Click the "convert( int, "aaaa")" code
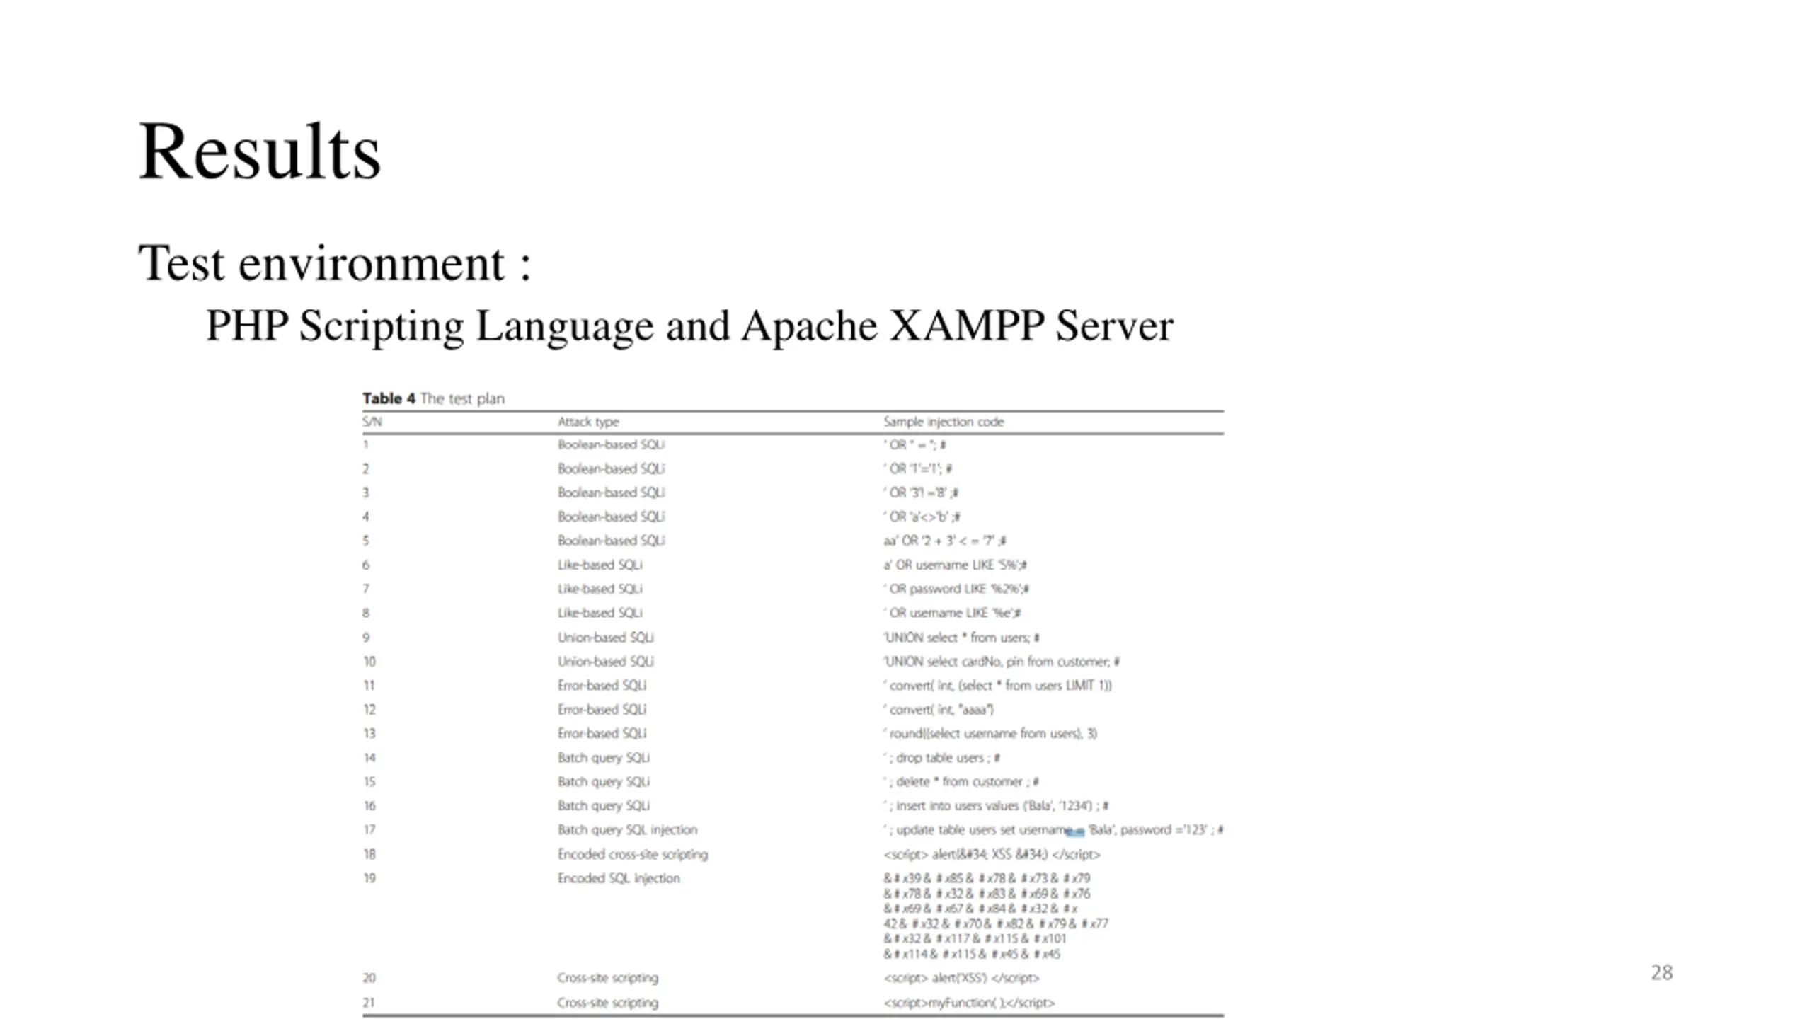Viewport: 1812px width, 1019px height. 938,710
